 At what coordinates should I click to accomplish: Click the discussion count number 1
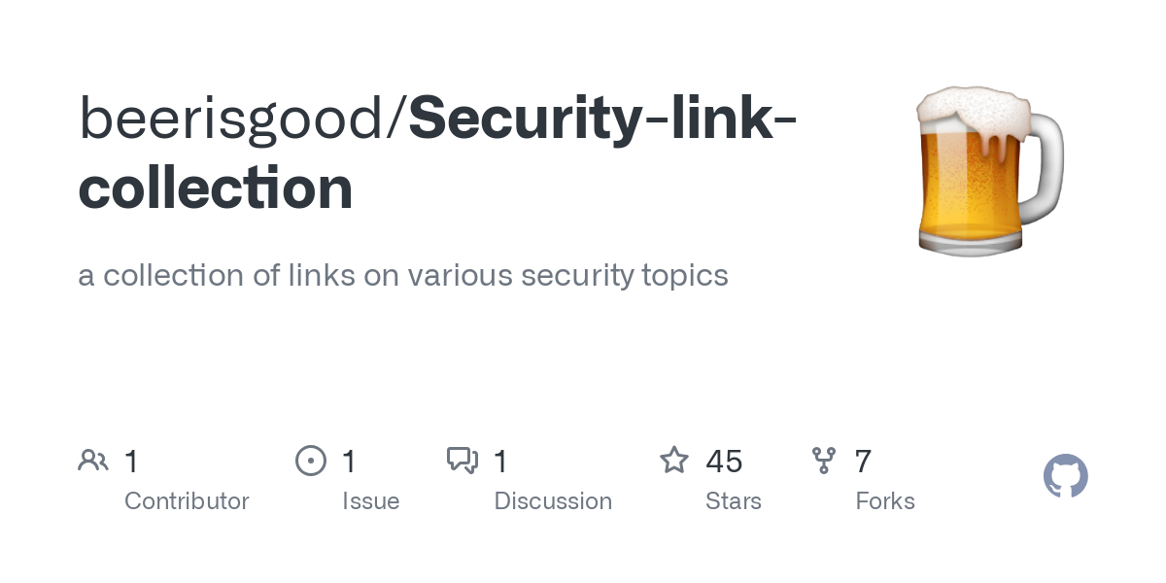coord(501,462)
